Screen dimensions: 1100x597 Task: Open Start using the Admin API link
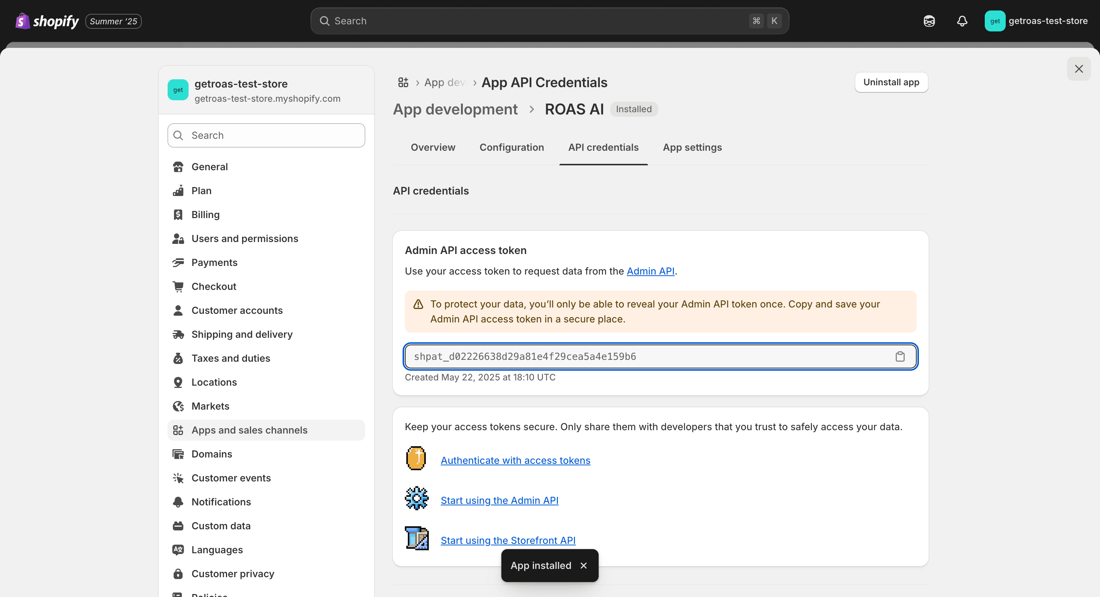[x=499, y=500]
